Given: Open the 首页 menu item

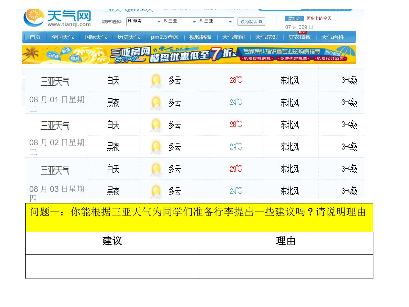Looking at the screenshot, I should click(35, 37).
